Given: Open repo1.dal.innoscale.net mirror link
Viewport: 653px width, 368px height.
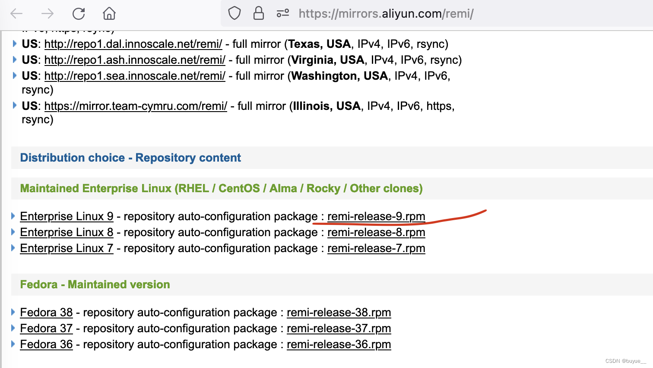Looking at the screenshot, I should click(133, 44).
